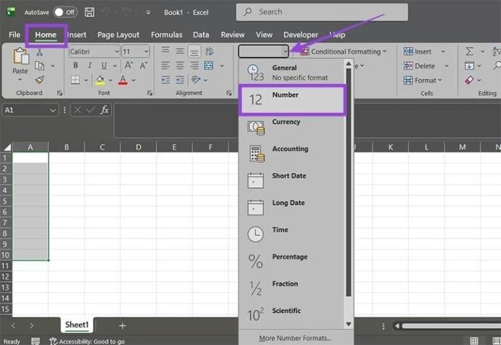Open the Name Box dropdown arrow
This screenshot has width=501, height=345.
point(53,110)
